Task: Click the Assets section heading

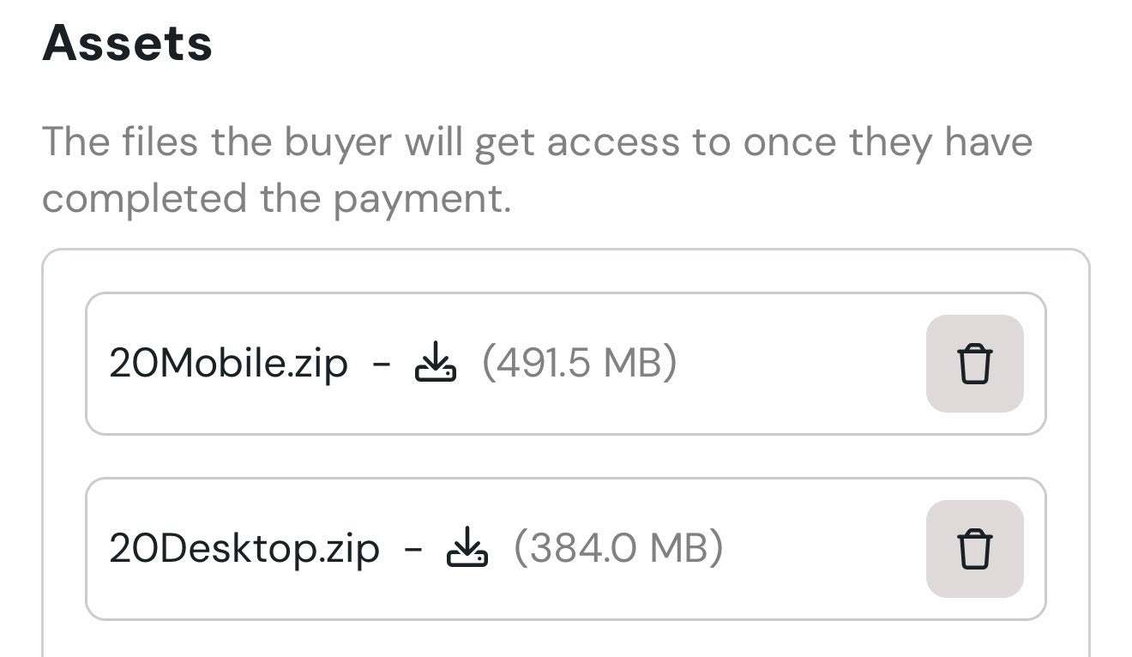Action: point(127,43)
